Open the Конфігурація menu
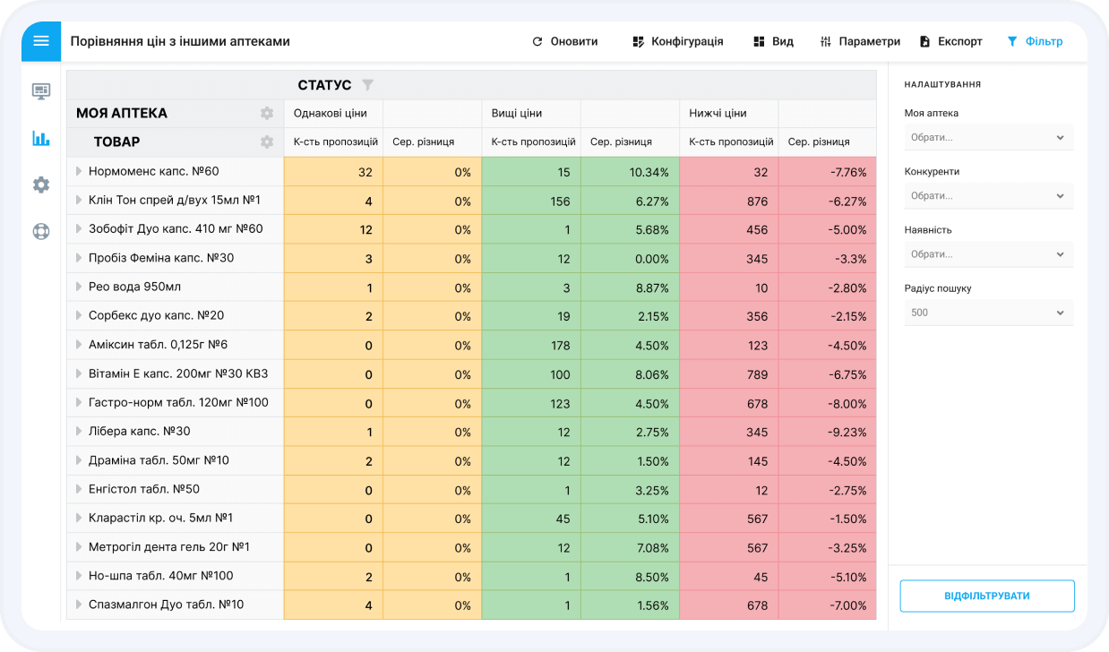Viewport: 1109px width, 652px height. point(677,41)
